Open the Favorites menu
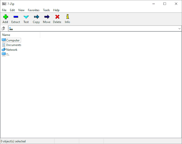 click(x=34, y=10)
